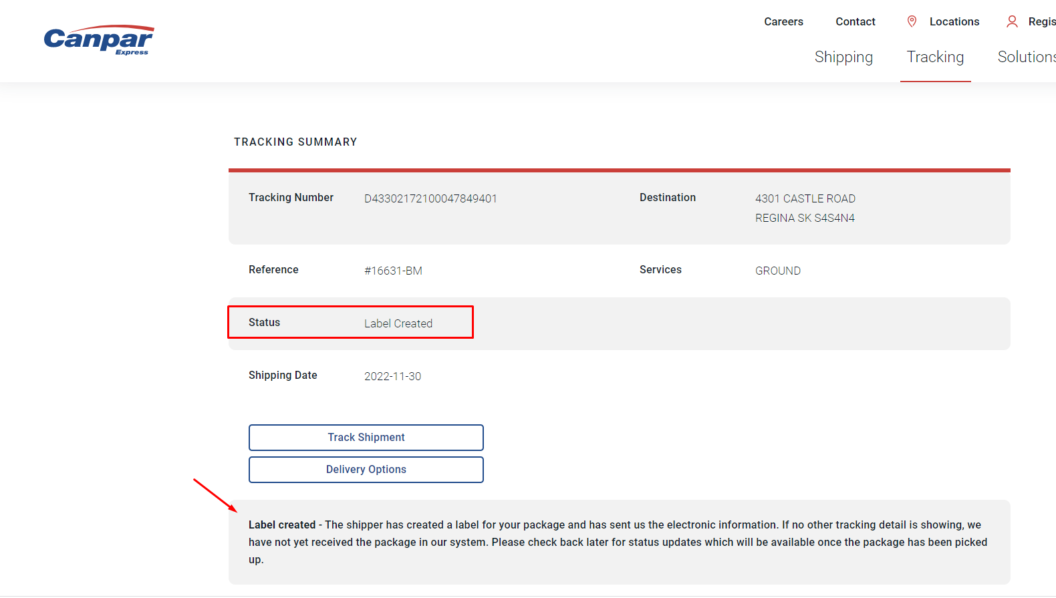Click the reference value #16631-BM

(393, 271)
